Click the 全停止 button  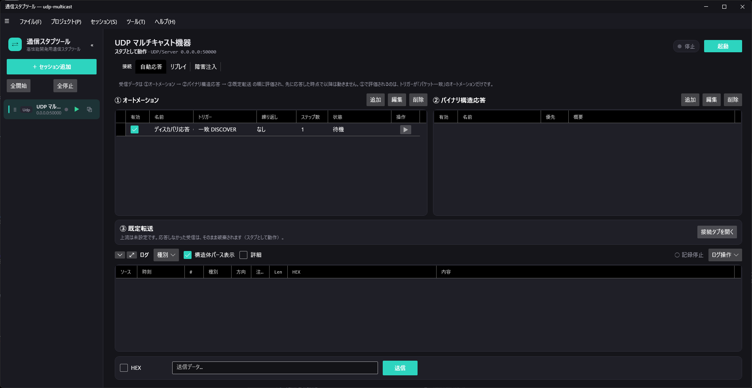coord(65,86)
